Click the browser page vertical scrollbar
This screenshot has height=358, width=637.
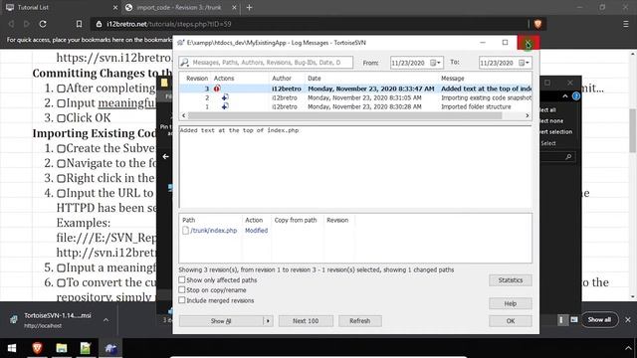(x=633, y=130)
